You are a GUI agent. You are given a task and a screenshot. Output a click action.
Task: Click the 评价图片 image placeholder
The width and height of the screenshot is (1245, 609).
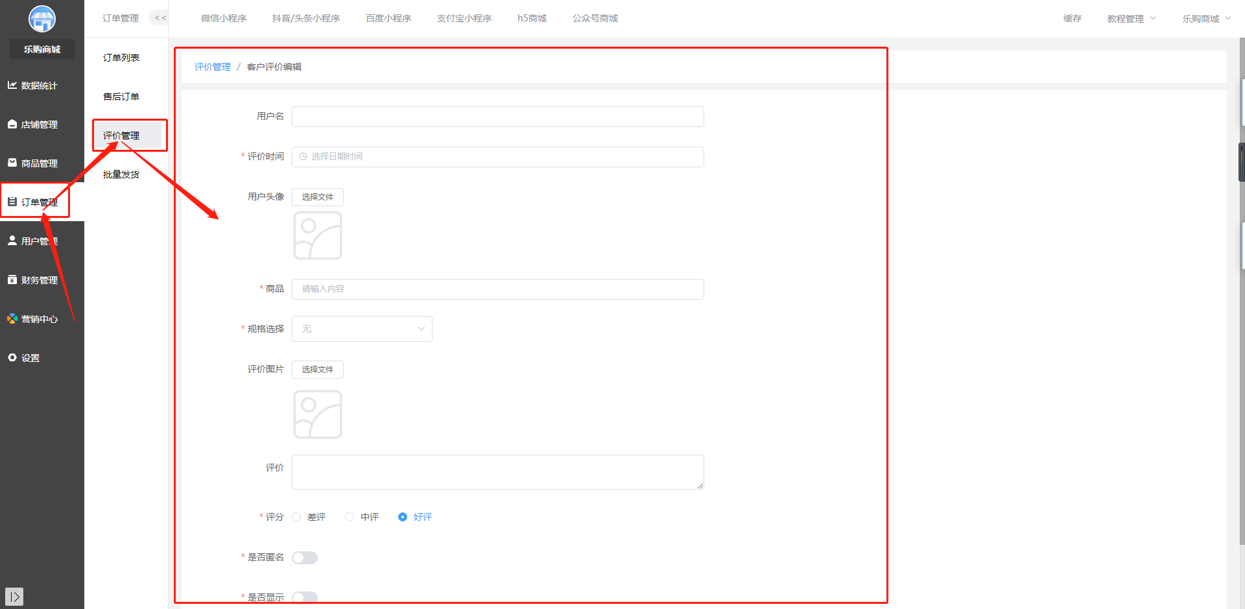[x=318, y=414]
